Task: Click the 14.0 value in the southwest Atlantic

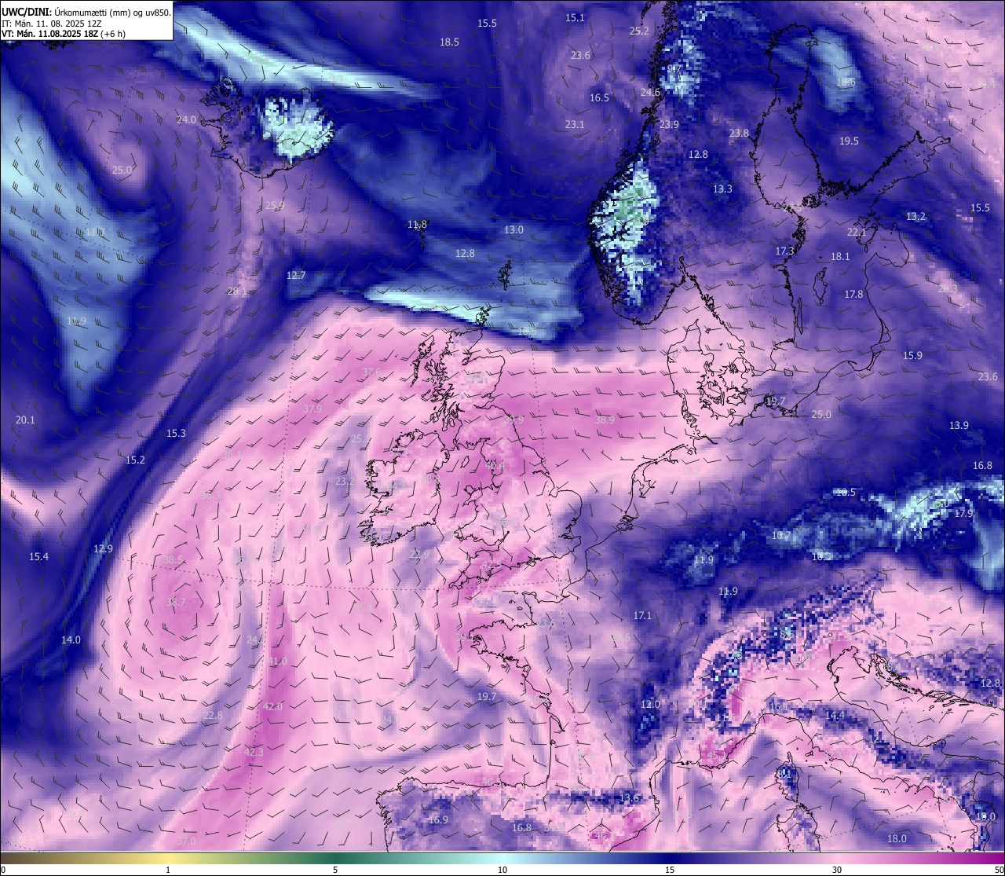Action: [71, 640]
